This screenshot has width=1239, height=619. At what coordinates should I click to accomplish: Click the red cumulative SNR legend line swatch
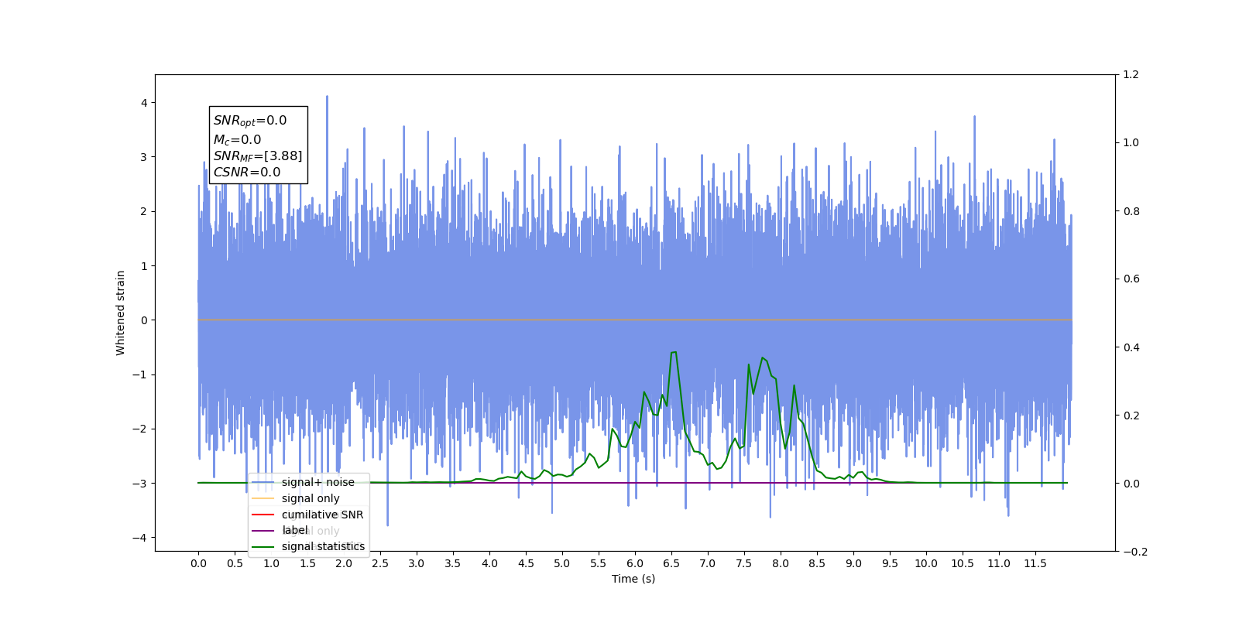(263, 515)
